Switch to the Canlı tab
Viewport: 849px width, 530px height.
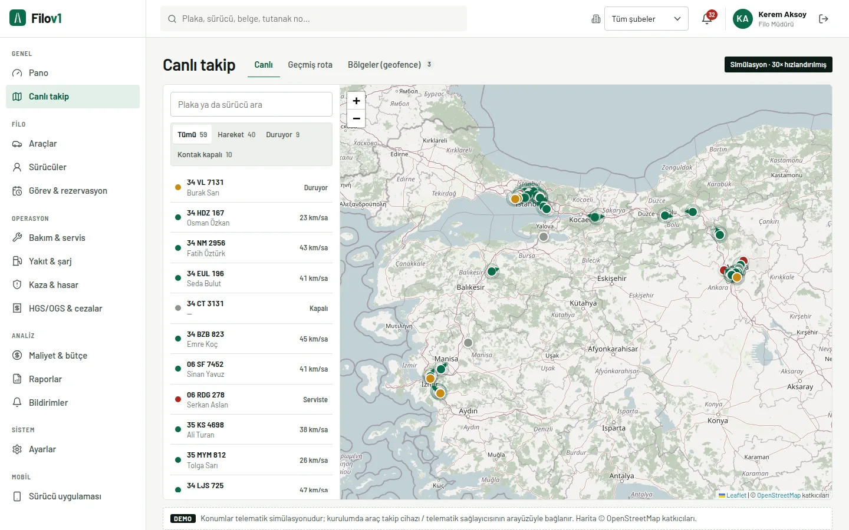[264, 65]
